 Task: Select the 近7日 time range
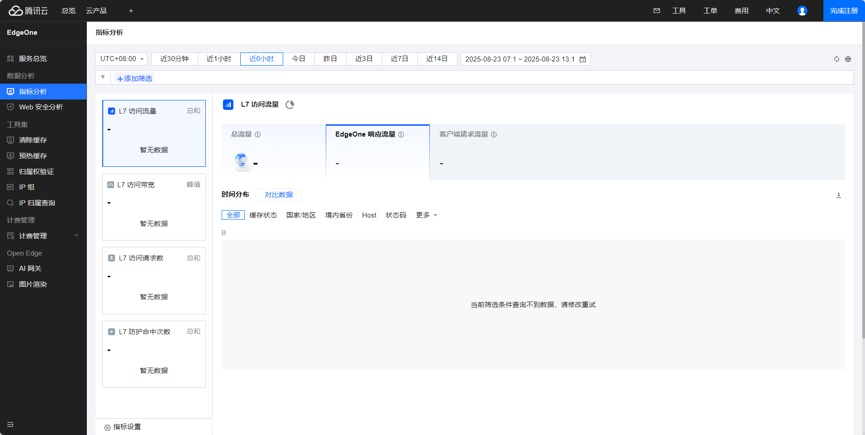pyautogui.click(x=399, y=59)
